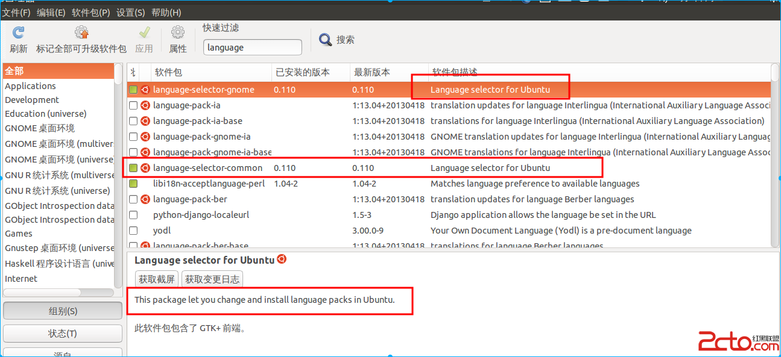Click Ubuntu icon beside description title
Image resolution: width=781 pixels, height=357 pixels.
[x=282, y=259]
